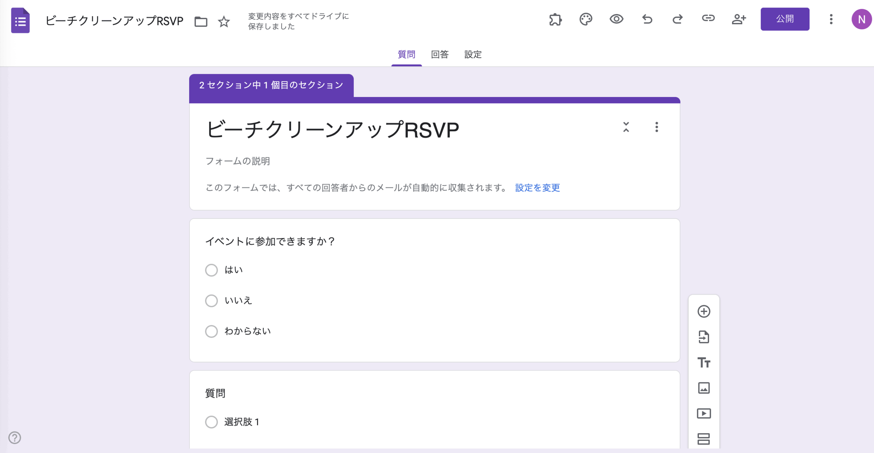874x453 pixels.
Task: Open the theme customization palette
Action: pyautogui.click(x=586, y=19)
